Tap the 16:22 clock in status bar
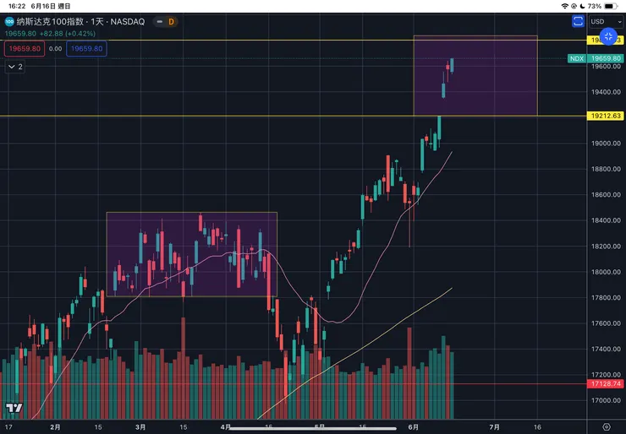Image resolution: width=626 pixels, height=434 pixels. [x=16, y=6]
